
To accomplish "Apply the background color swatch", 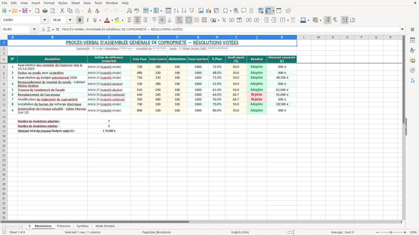I will [117, 20].
